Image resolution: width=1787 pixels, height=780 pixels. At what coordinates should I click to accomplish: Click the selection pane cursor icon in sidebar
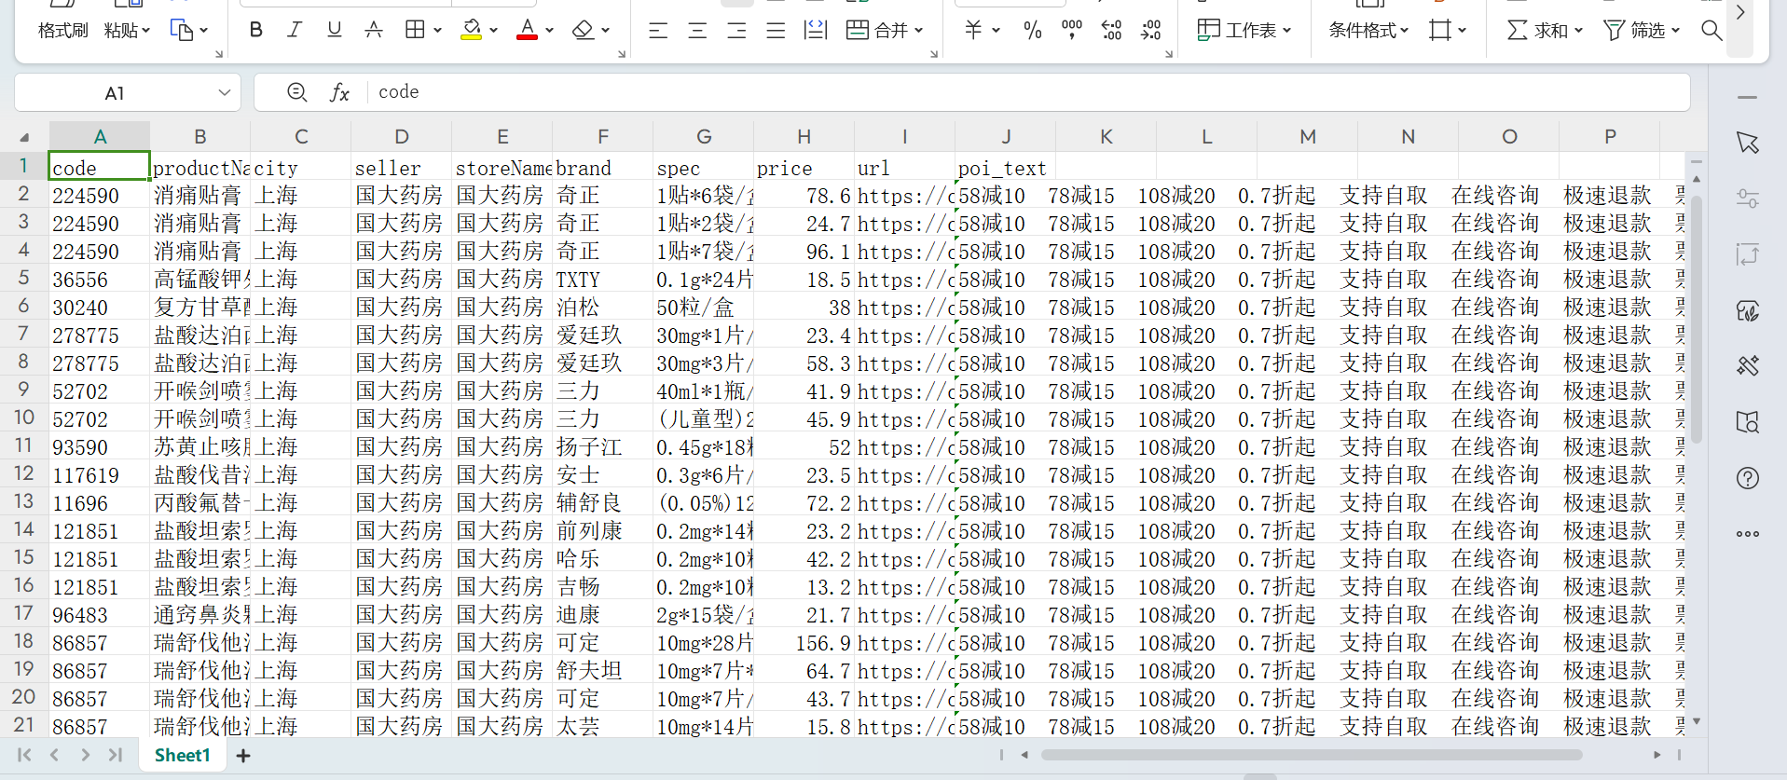(x=1748, y=143)
